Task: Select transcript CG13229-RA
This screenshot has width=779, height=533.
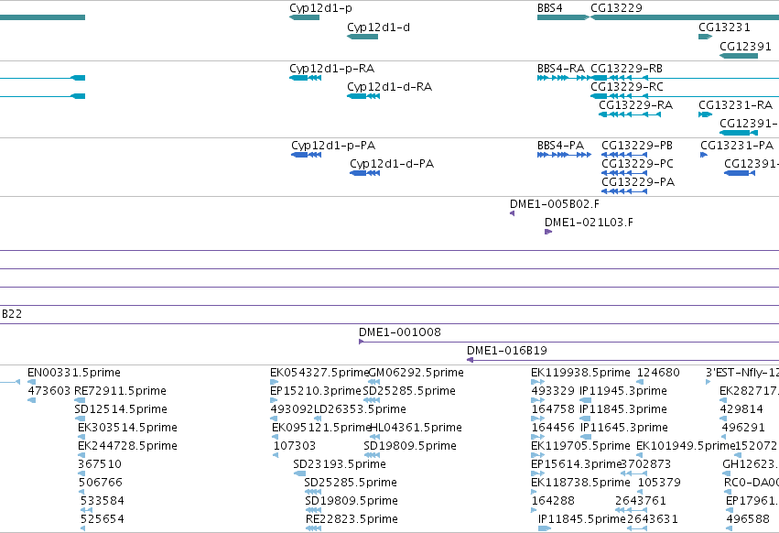Action: (x=630, y=114)
